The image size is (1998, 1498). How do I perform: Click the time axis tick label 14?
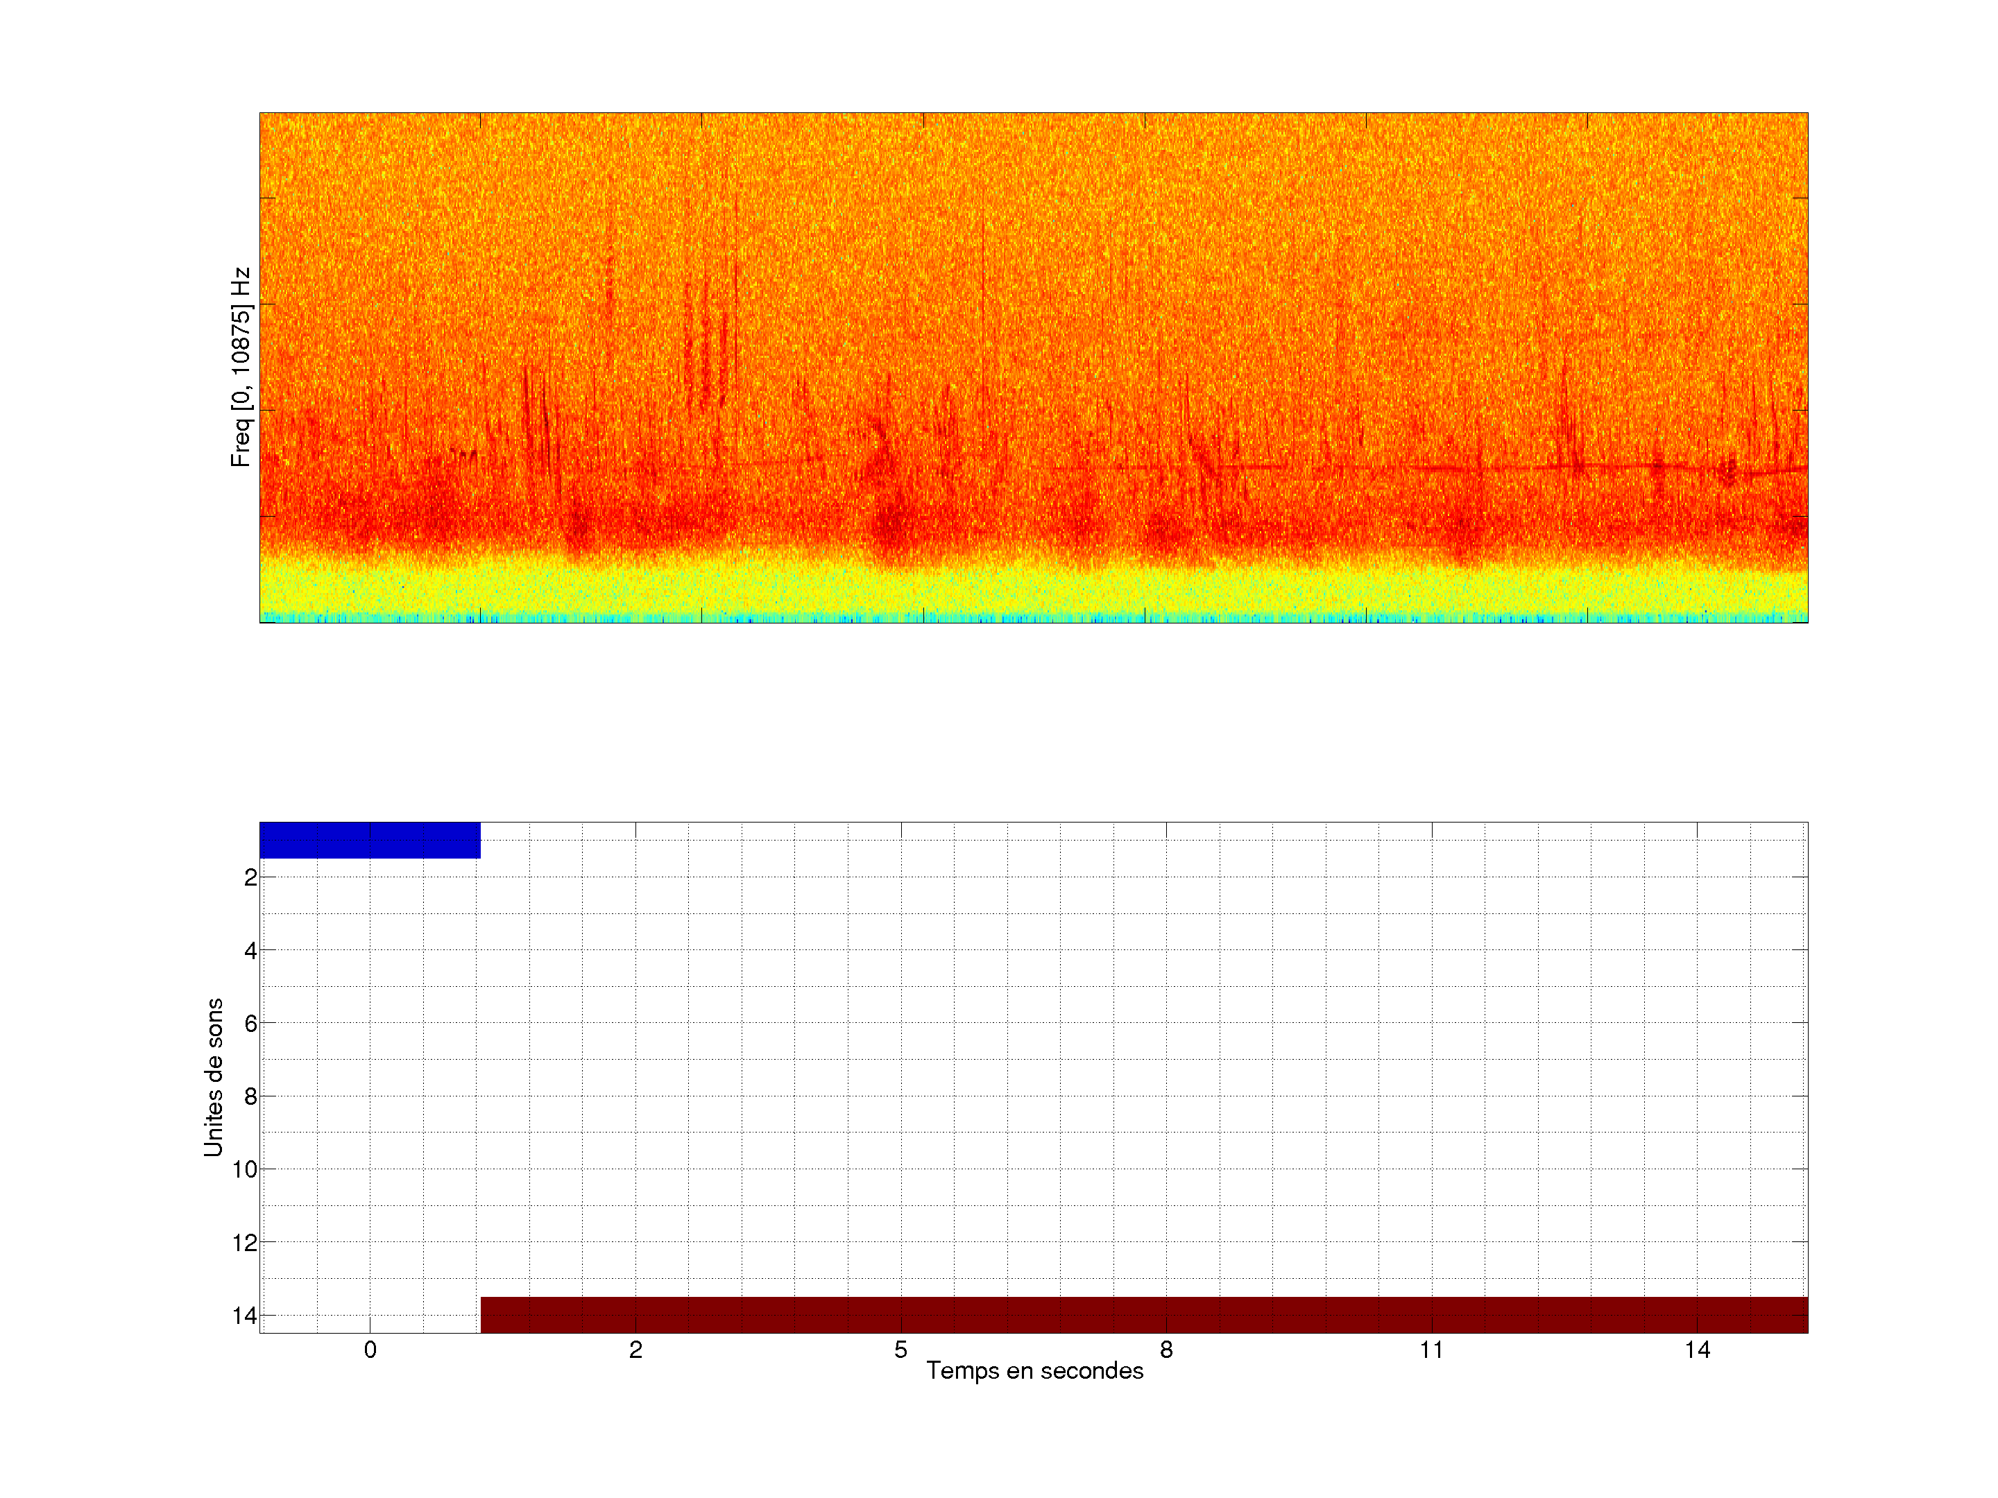coord(1697,1350)
